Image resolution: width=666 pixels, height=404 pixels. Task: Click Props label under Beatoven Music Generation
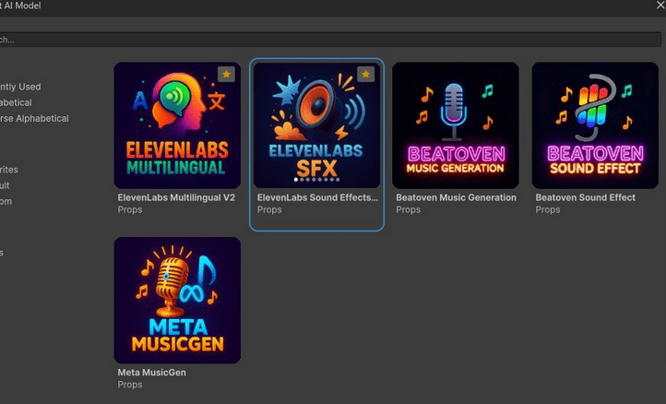409,209
